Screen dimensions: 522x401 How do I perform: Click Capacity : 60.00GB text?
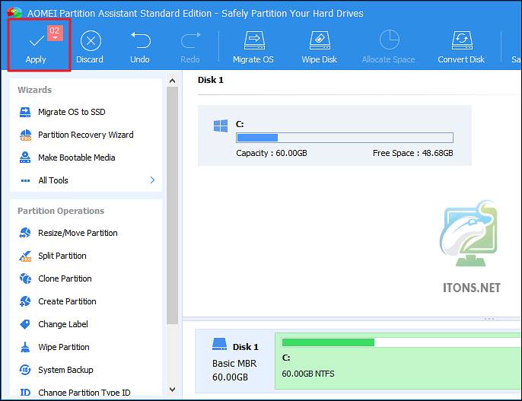point(272,153)
